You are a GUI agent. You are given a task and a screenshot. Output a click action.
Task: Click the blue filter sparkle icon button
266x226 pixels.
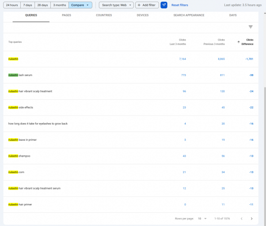[163, 5]
